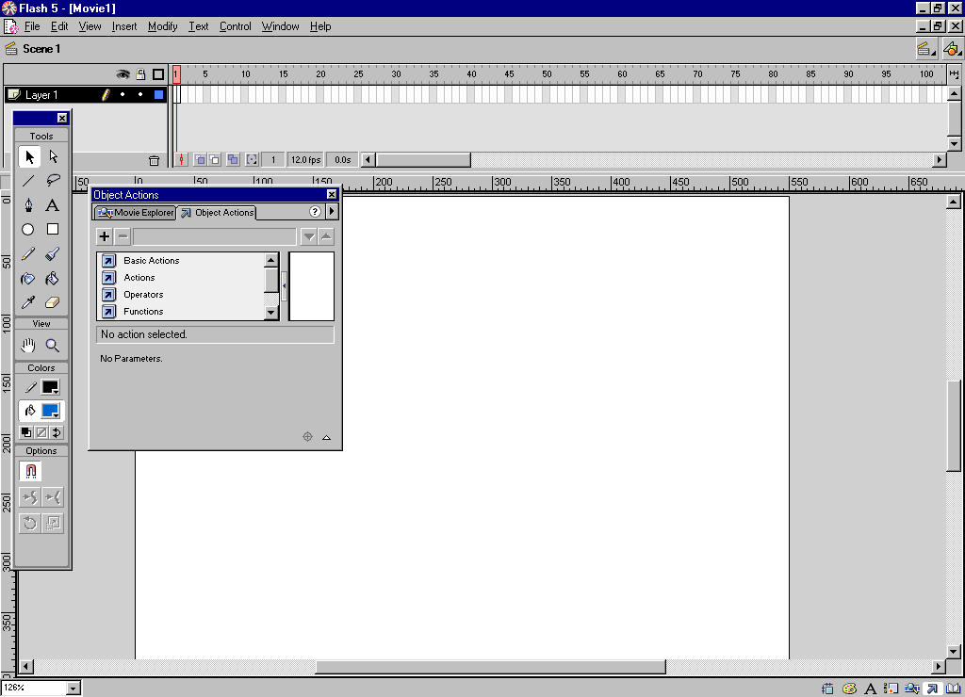Toggle Layer 1 visibility dot
The height and width of the screenshot is (697, 965).
pos(123,95)
